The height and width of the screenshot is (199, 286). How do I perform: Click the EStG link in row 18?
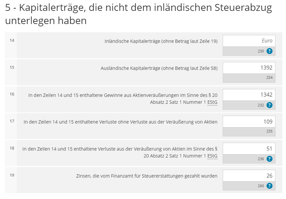[x=212, y=156]
